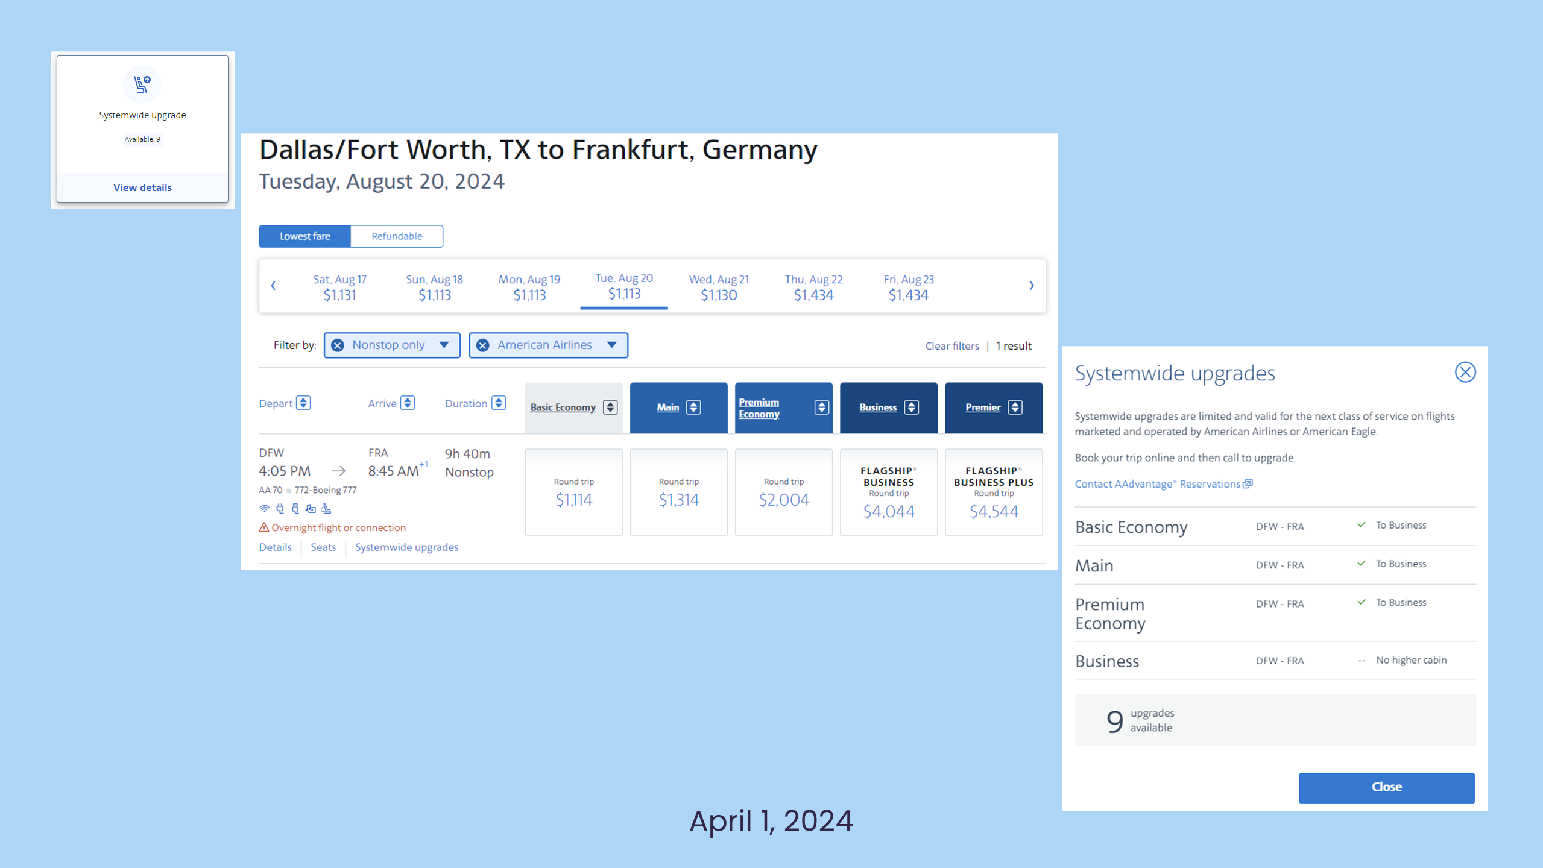Click the entertainment amenity icon
Viewport: 1543px width, 868px height.
tap(311, 509)
